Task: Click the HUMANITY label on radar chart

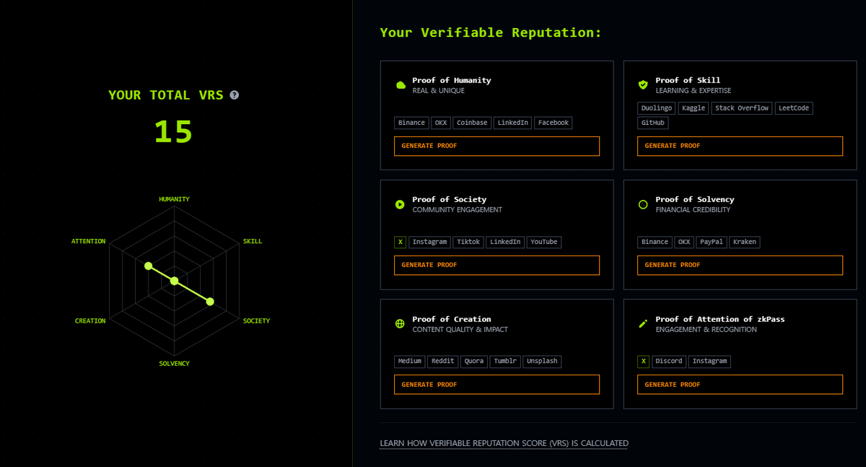Action: tap(174, 198)
